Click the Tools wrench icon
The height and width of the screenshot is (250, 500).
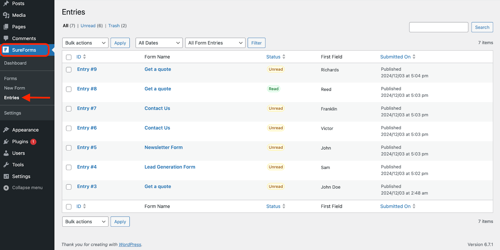(x=6, y=164)
